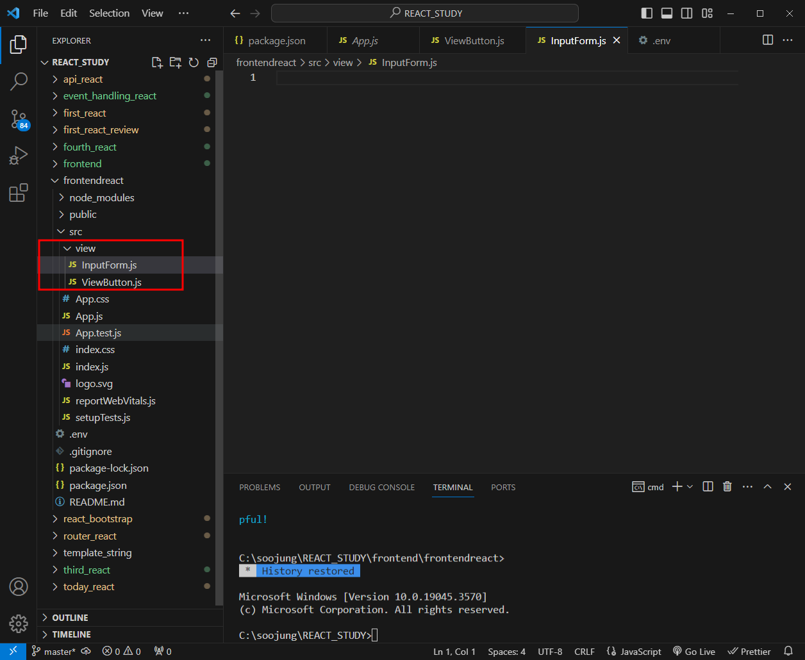Go back using navigation arrow

(235, 13)
